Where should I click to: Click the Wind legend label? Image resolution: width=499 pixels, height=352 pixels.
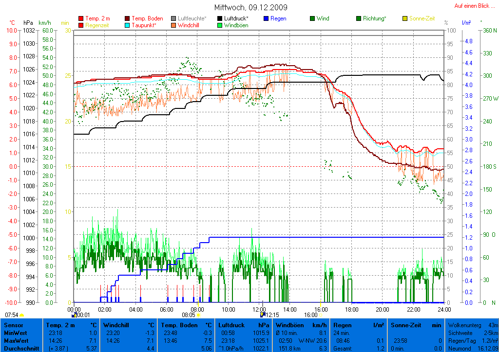click(x=323, y=19)
